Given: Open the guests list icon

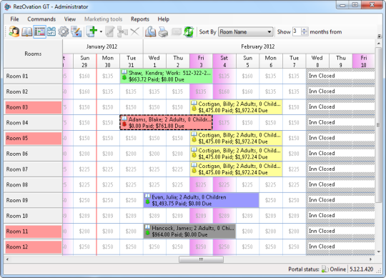Looking at the screenshot, I should click(x=14, y=31).
